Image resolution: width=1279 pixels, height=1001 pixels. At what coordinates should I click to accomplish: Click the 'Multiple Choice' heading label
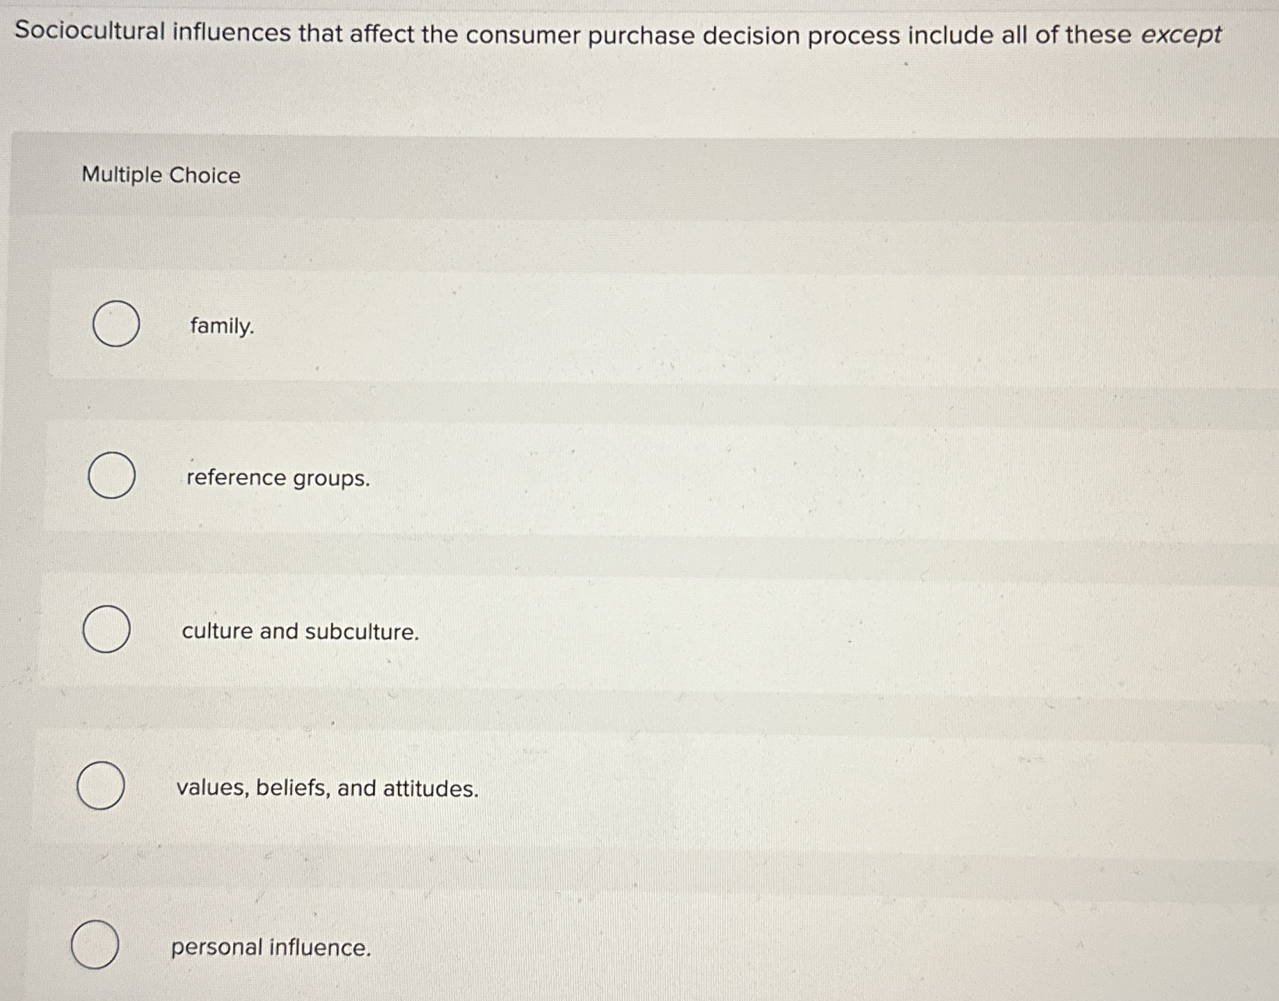click(159, 177)
